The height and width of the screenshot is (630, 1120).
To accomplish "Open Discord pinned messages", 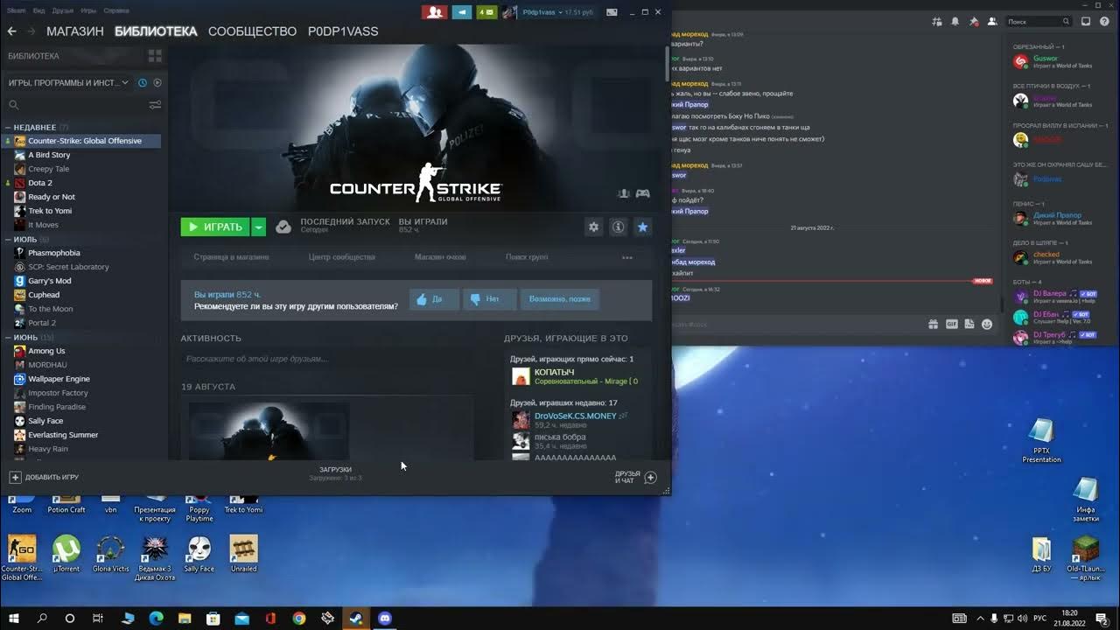I will [x=974, y=21].
